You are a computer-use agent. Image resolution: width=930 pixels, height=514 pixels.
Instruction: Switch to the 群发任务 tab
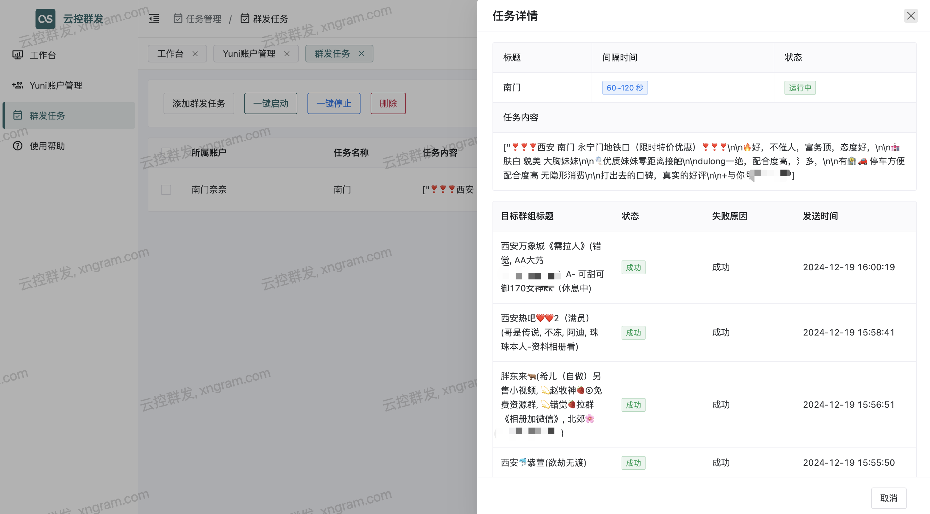point(334,53)
